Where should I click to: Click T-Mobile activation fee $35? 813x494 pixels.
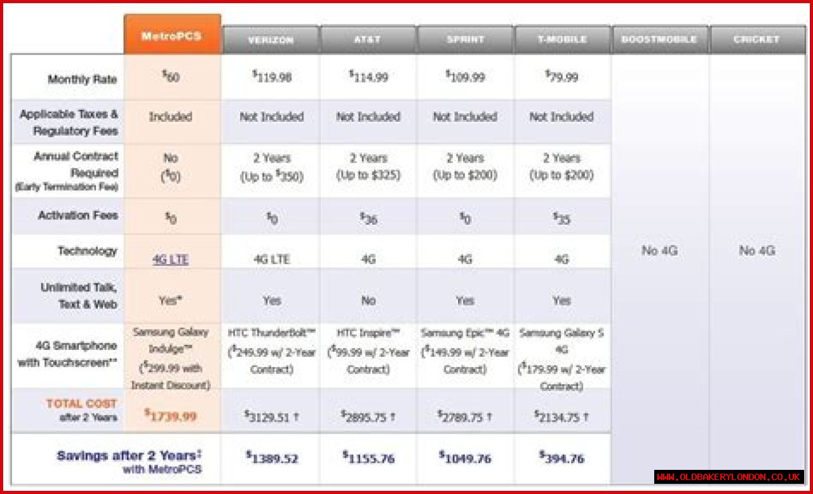561,218
